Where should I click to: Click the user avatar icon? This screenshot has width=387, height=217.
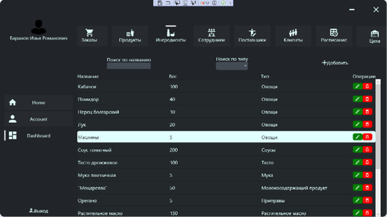38,27
